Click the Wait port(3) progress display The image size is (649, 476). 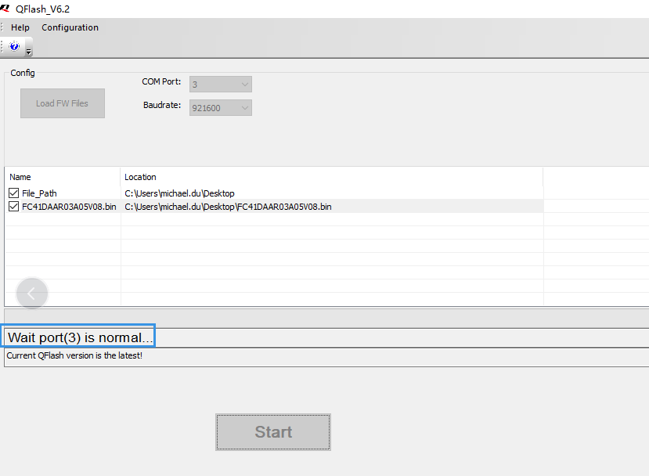click(x=78, y=335)
